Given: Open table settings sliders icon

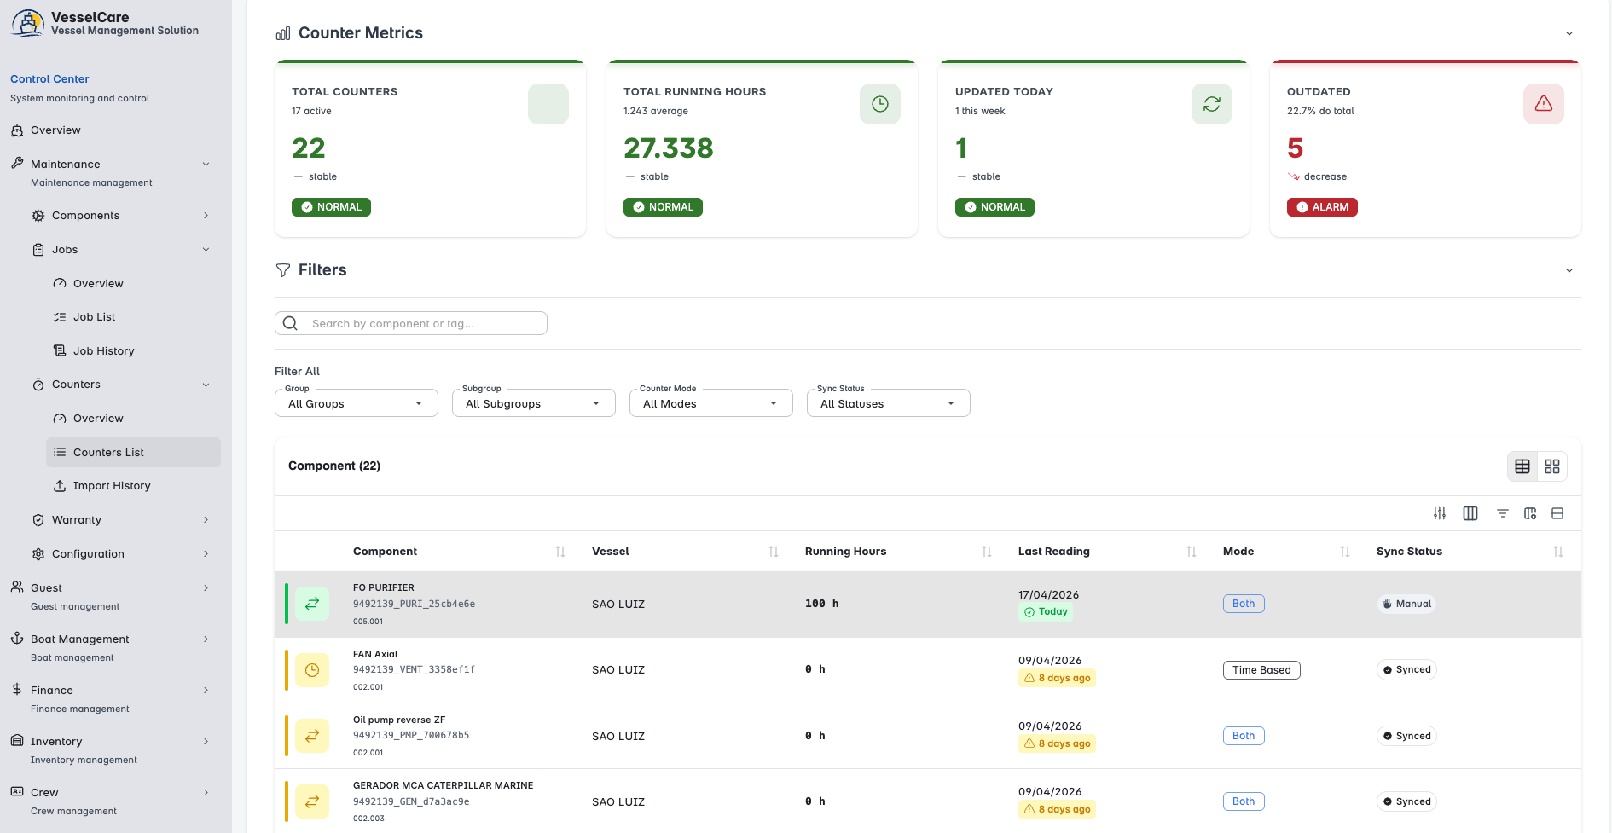Looking at the screenshot, I should [x=1440, y=513].
